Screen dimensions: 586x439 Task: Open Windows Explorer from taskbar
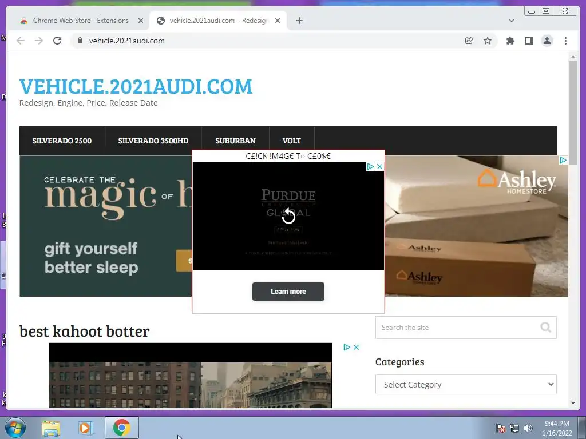51,428
